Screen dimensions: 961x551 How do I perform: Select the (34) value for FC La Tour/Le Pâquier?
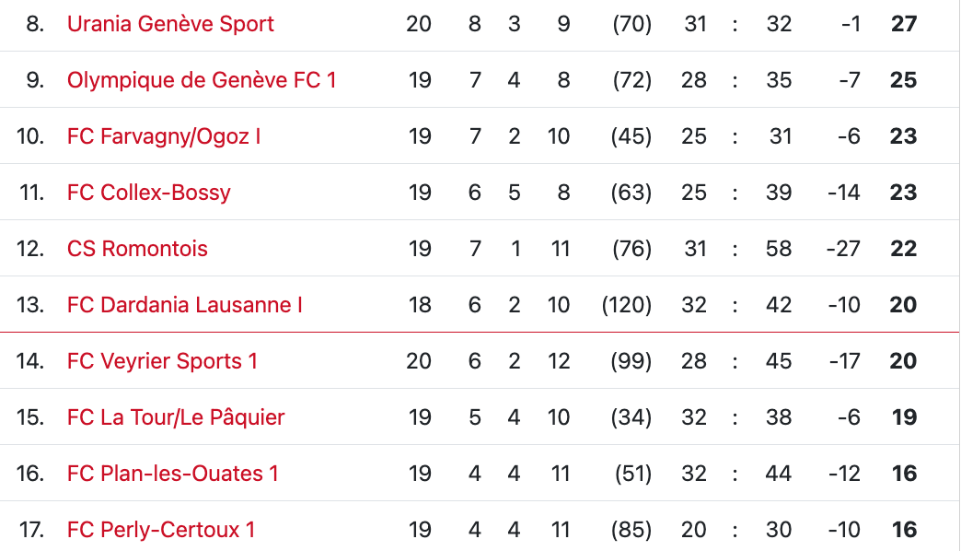click(x=631, y=417)
